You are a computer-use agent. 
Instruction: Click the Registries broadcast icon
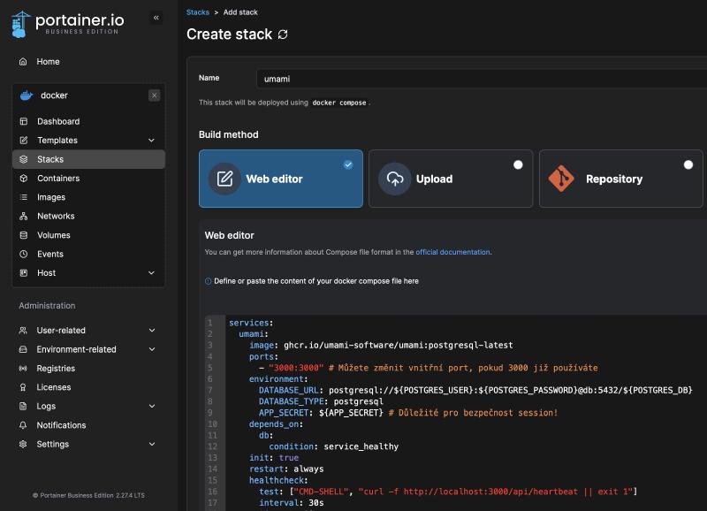pyautogui.click(x=23, y=369)
